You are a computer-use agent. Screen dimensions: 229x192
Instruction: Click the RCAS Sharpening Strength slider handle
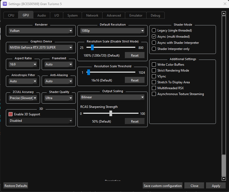click(110, 113)
